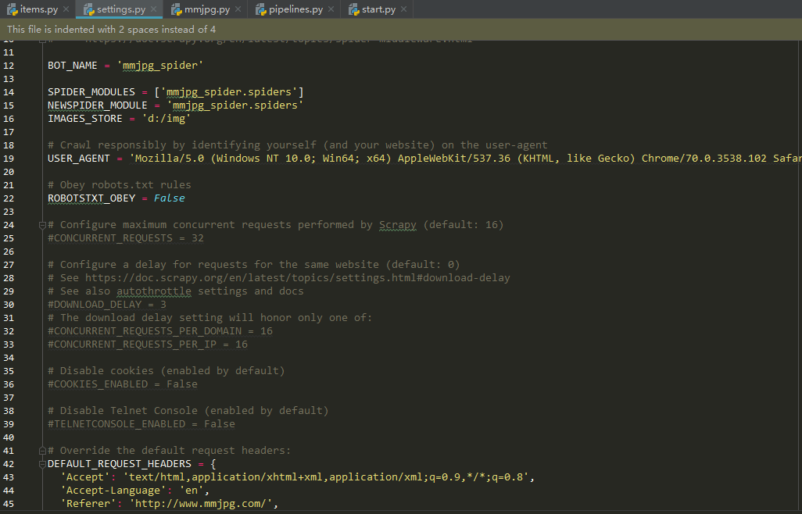
Task: Close the mmjpg.py tab
Action: 238,9
